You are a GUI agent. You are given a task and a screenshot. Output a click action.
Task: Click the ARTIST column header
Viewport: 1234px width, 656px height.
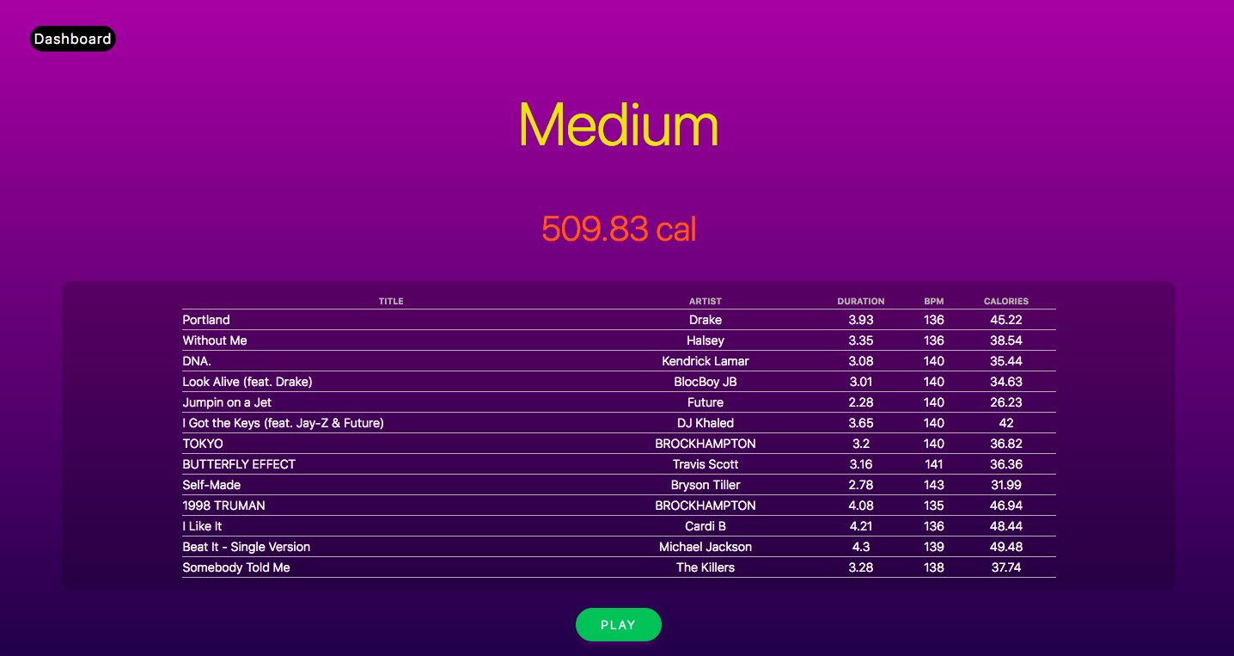(706, 302)
